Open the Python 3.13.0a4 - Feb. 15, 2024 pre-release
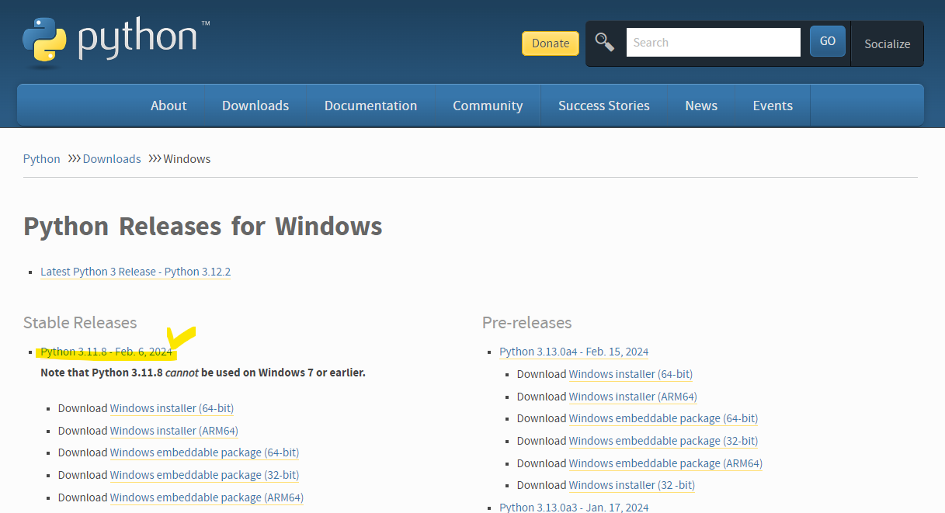The image size is (945, 513). coord(574,352)
